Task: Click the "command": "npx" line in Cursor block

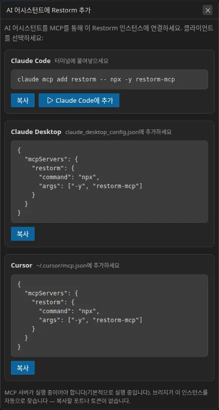Action: point(69,311)
